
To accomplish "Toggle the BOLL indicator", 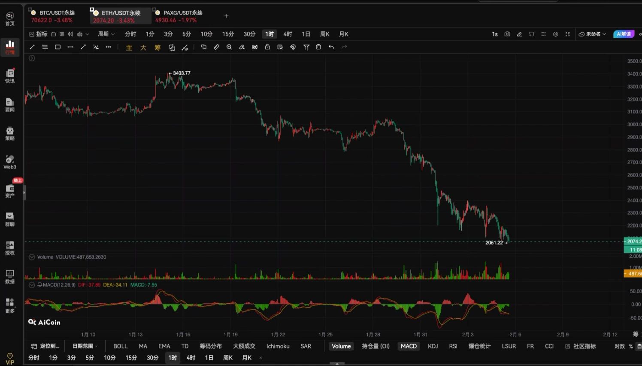I will coord(120,346).
